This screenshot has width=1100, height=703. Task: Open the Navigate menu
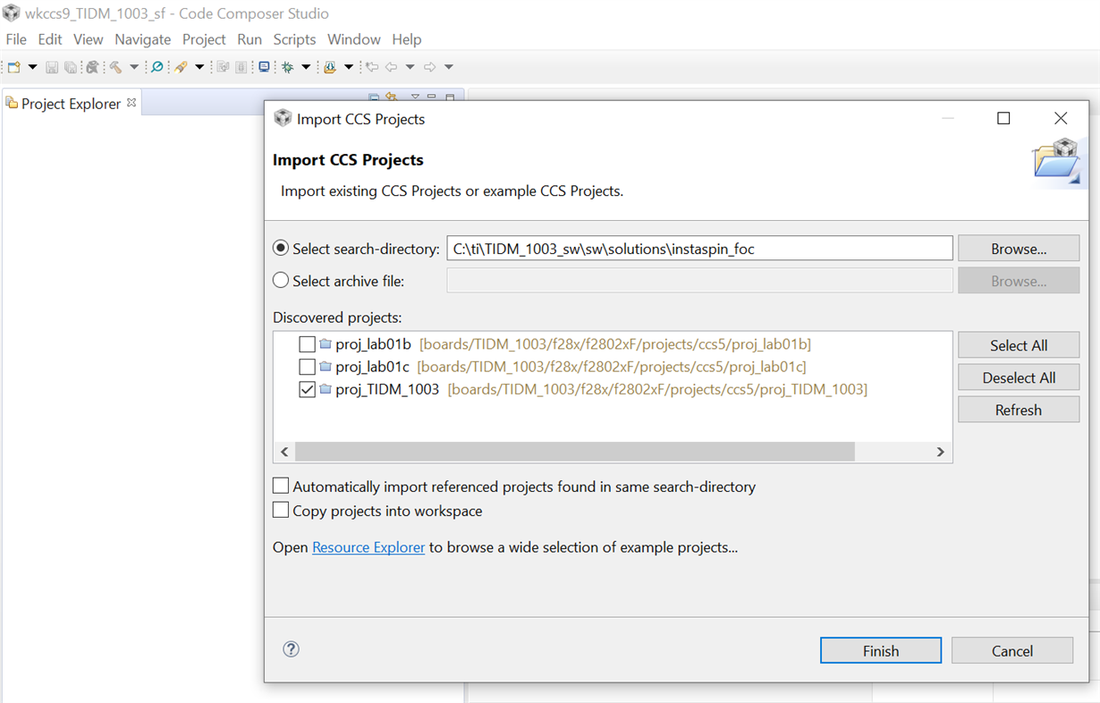142,39
